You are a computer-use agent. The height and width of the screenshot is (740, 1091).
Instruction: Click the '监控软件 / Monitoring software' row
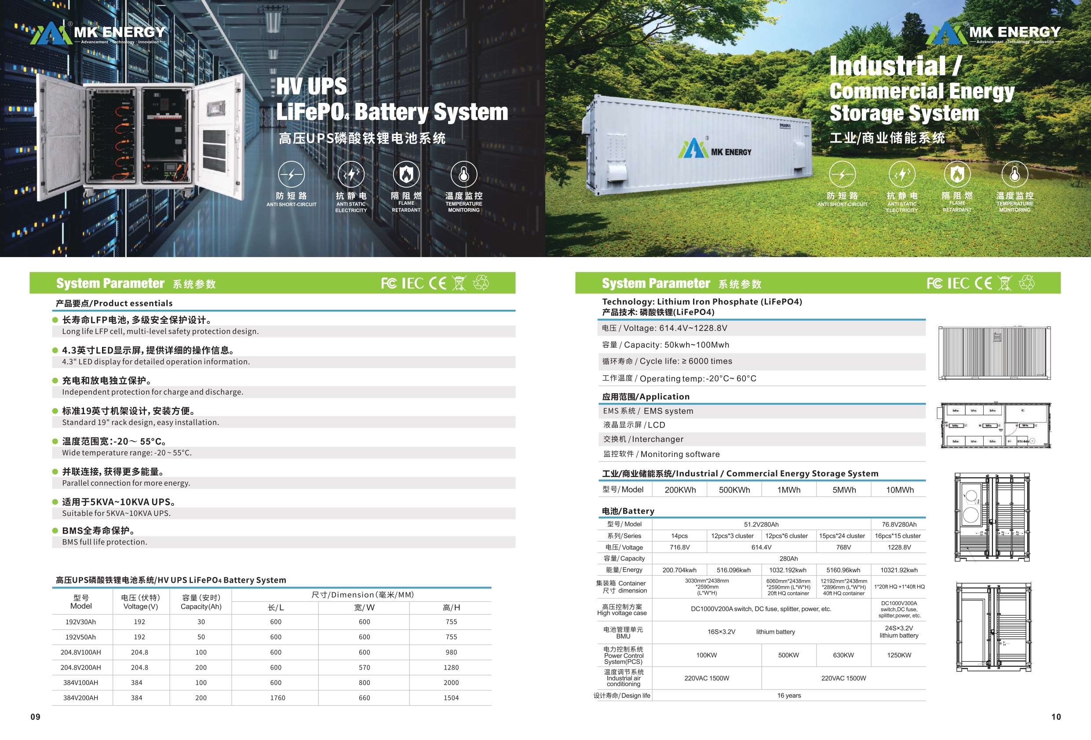762,454
